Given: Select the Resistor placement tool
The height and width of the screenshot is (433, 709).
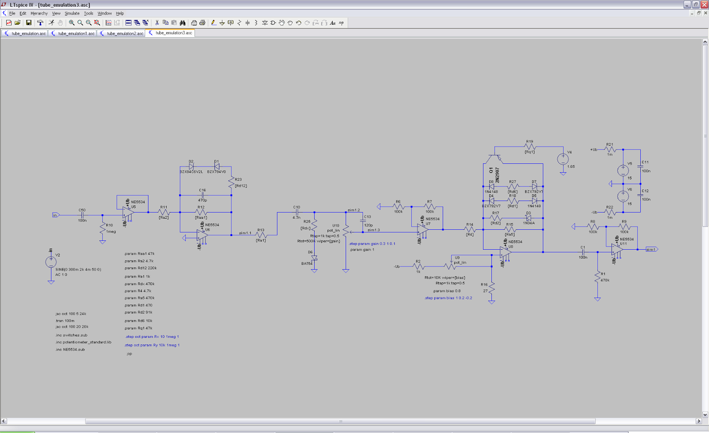Looking at the screenshot, I should pos(239,23).
